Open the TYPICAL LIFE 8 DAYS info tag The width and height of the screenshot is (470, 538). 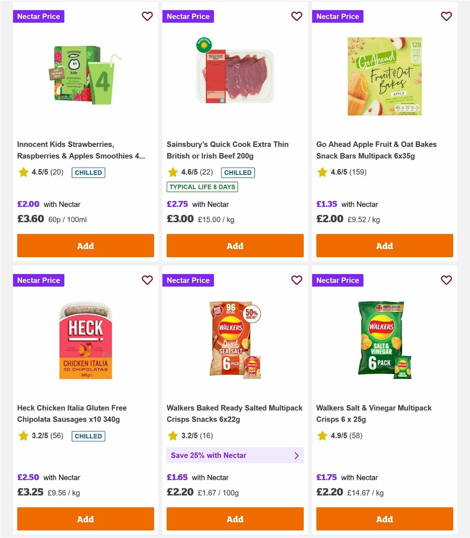[x=202, y=187]
